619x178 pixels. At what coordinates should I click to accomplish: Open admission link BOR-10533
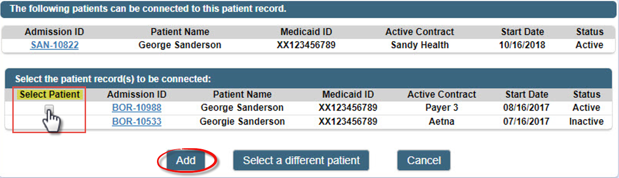[137, 122]
